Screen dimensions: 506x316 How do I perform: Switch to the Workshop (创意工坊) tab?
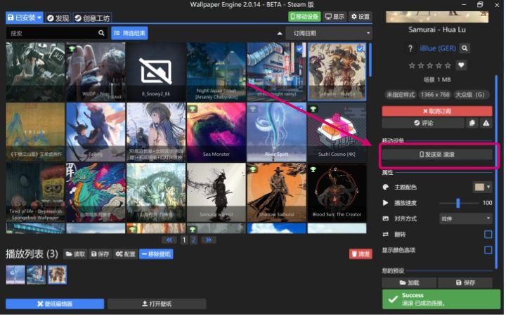[92, 18]
